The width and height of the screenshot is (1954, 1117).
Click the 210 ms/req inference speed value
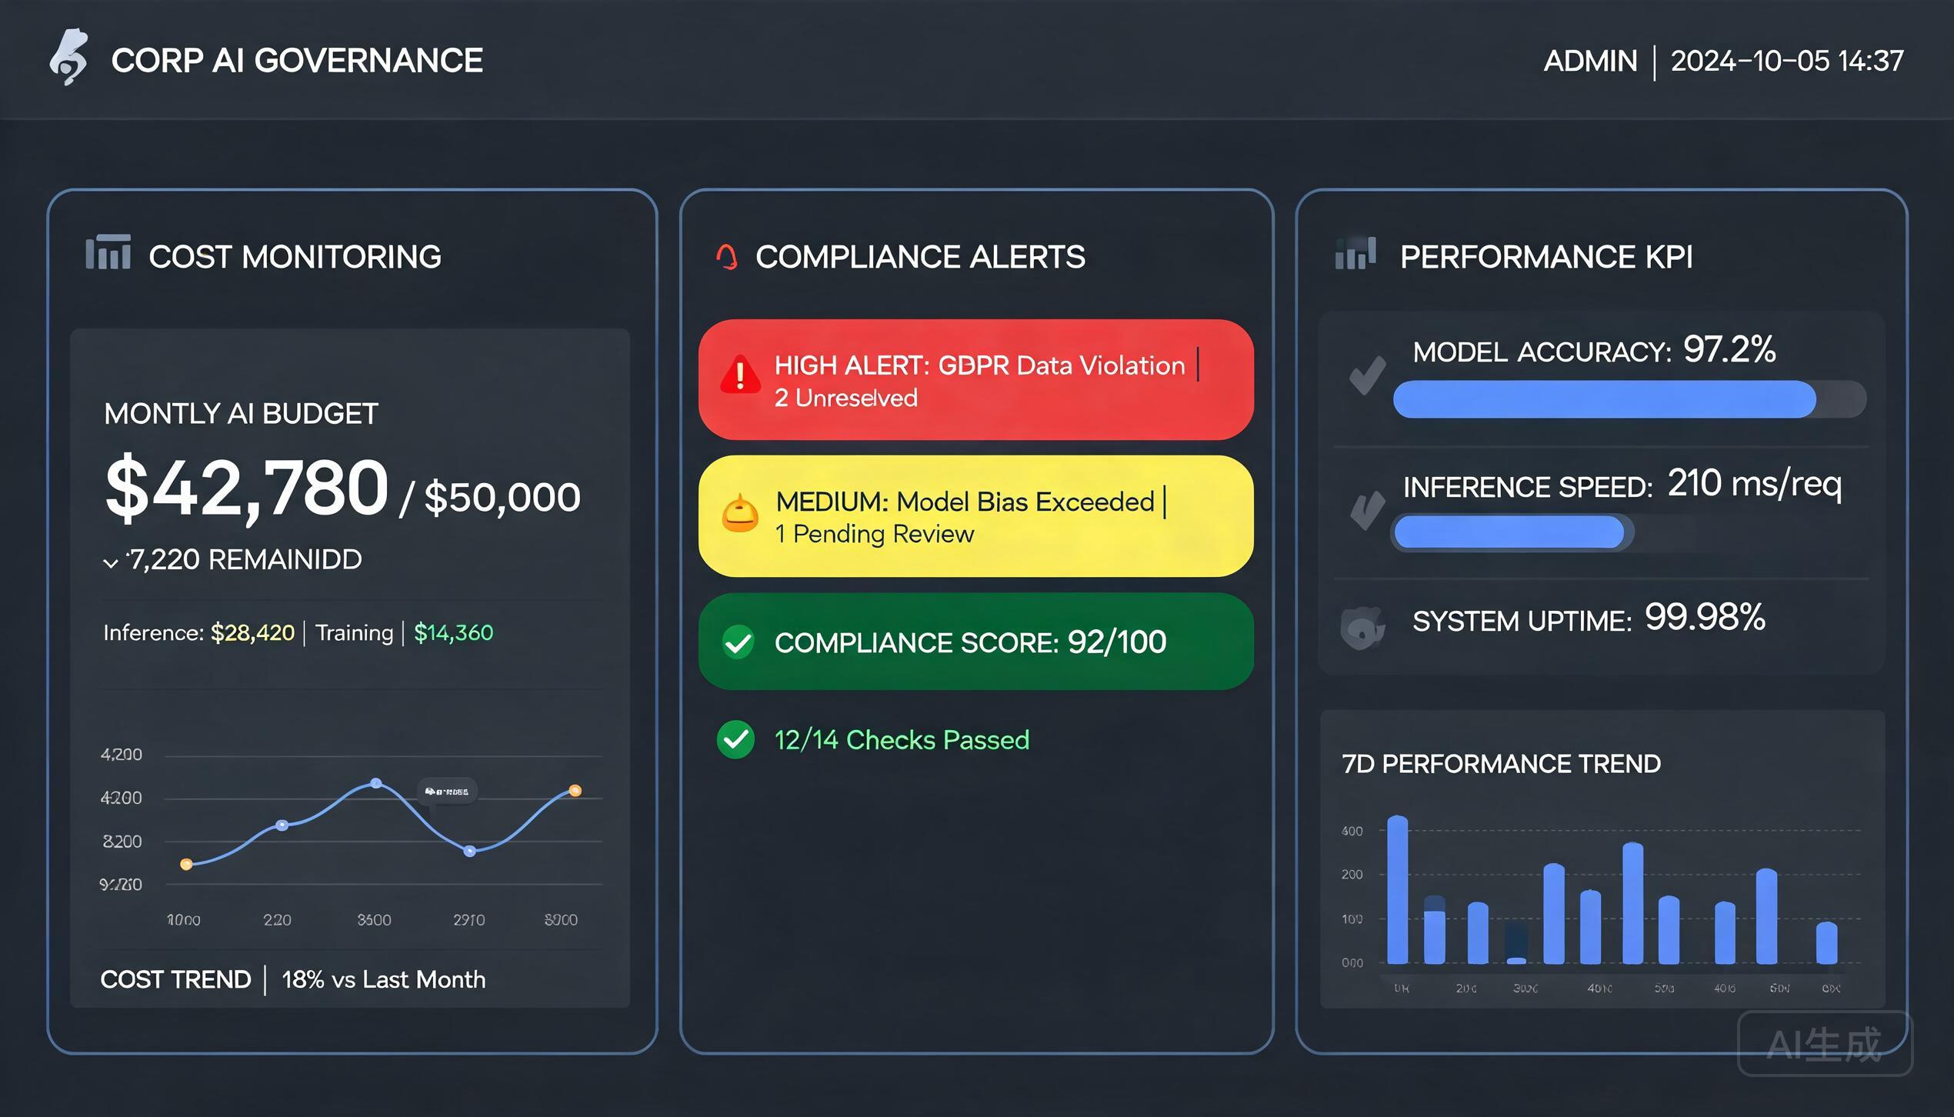[x=1755, y=484]
